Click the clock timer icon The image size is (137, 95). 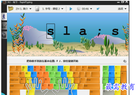click(78, 9)
